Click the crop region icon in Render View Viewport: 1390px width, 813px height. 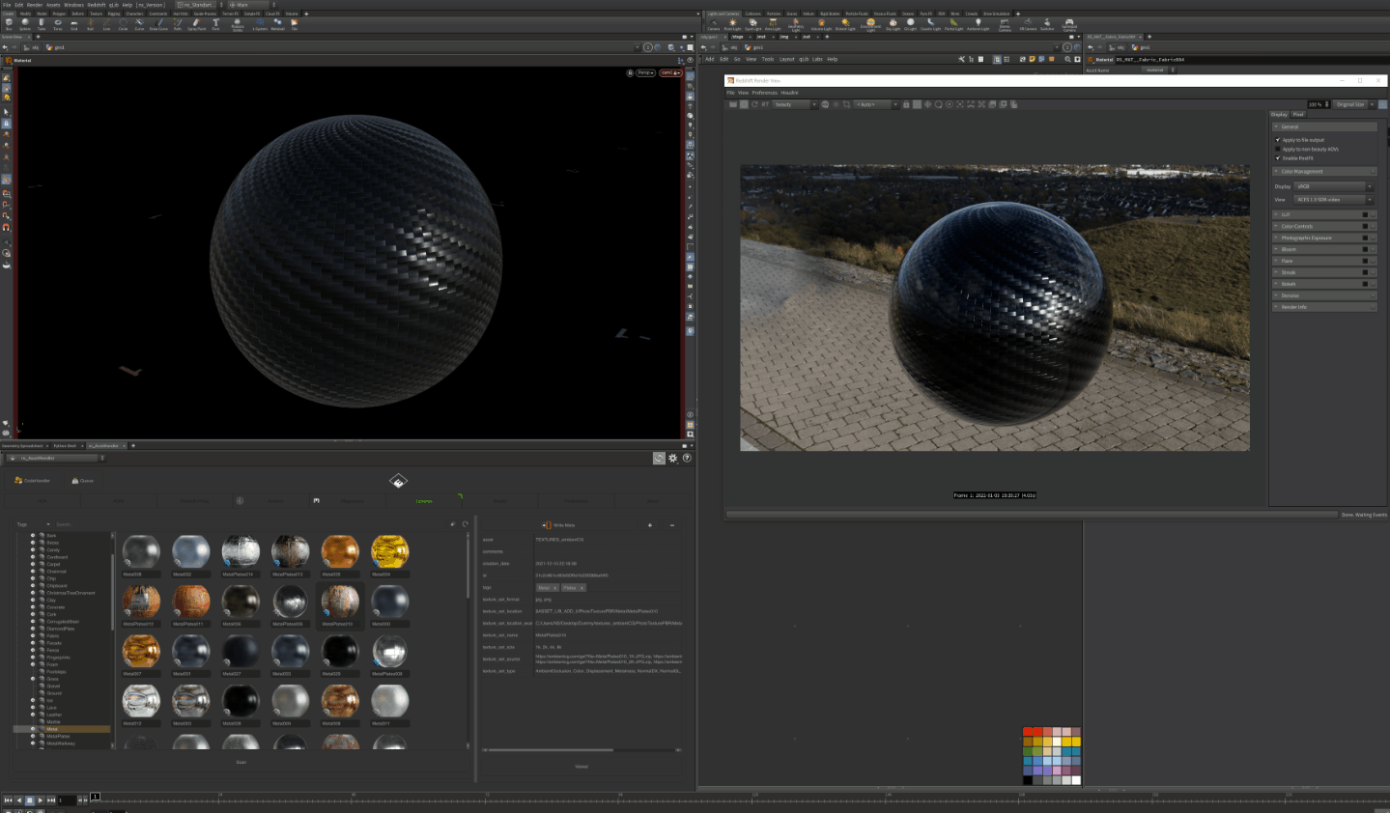(x=847, y=104)
